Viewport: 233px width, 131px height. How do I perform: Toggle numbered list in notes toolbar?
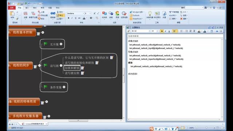pos(181,31)
